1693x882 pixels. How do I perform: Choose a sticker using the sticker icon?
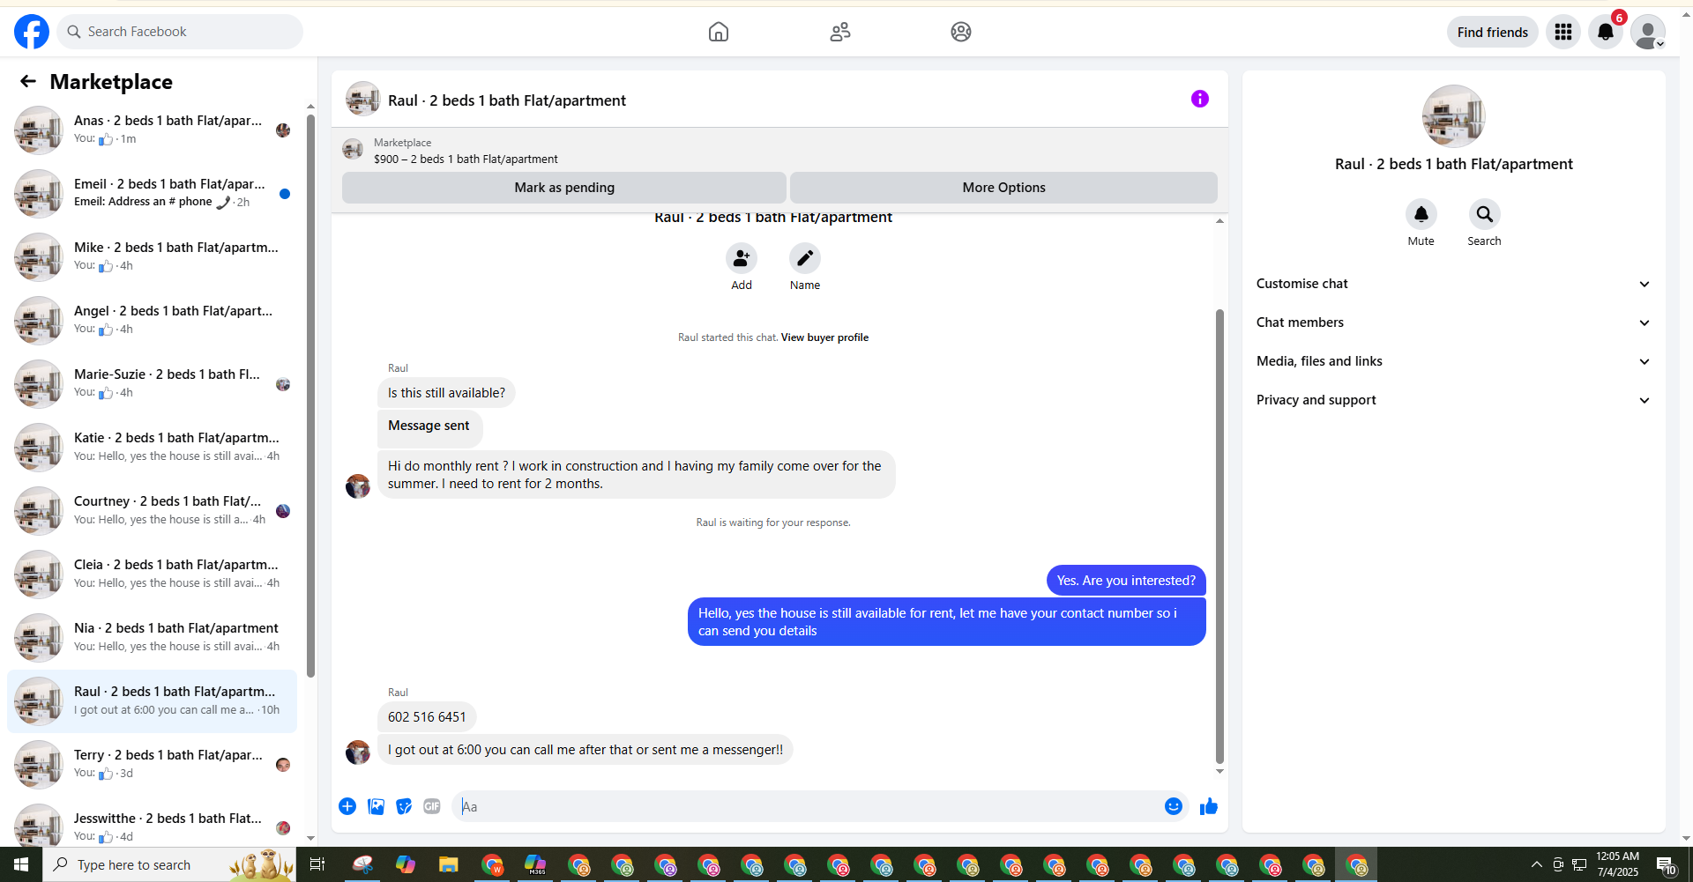point(404,806)
